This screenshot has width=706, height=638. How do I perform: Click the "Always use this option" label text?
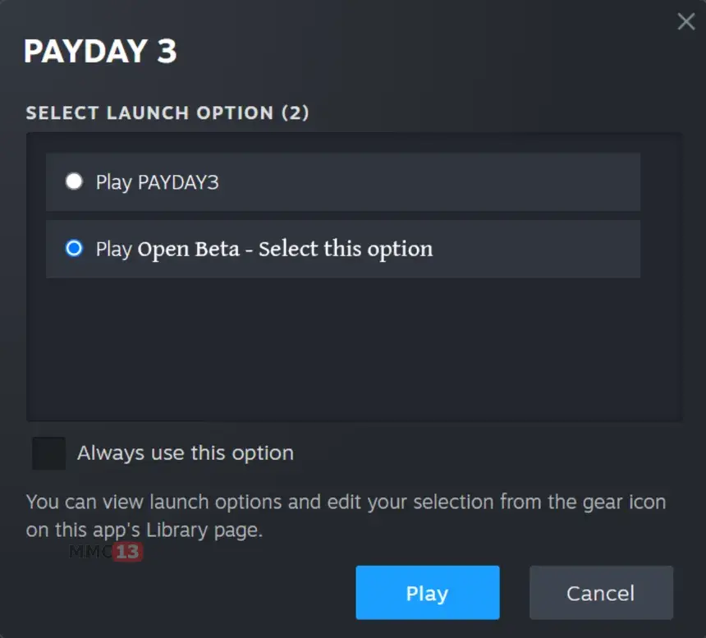[185, 453]
